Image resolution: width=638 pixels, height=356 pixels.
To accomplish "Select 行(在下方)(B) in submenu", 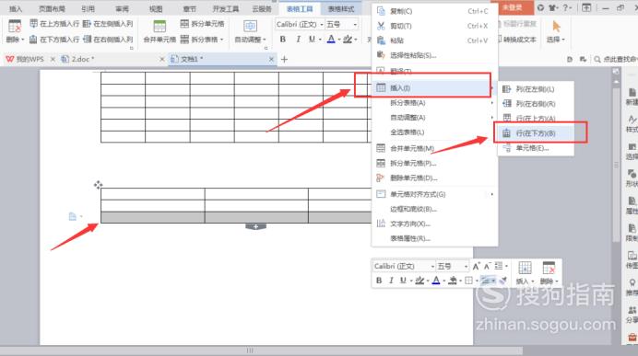I will 536,133.
